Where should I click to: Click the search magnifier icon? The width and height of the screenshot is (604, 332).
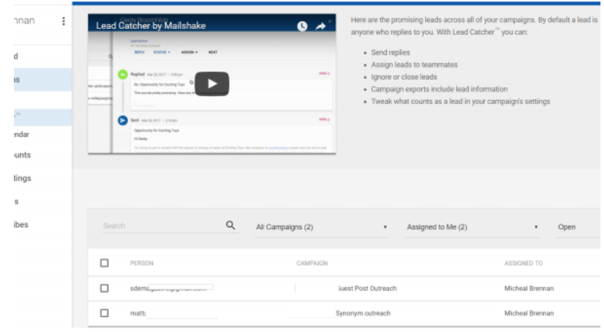click(230, 226)
